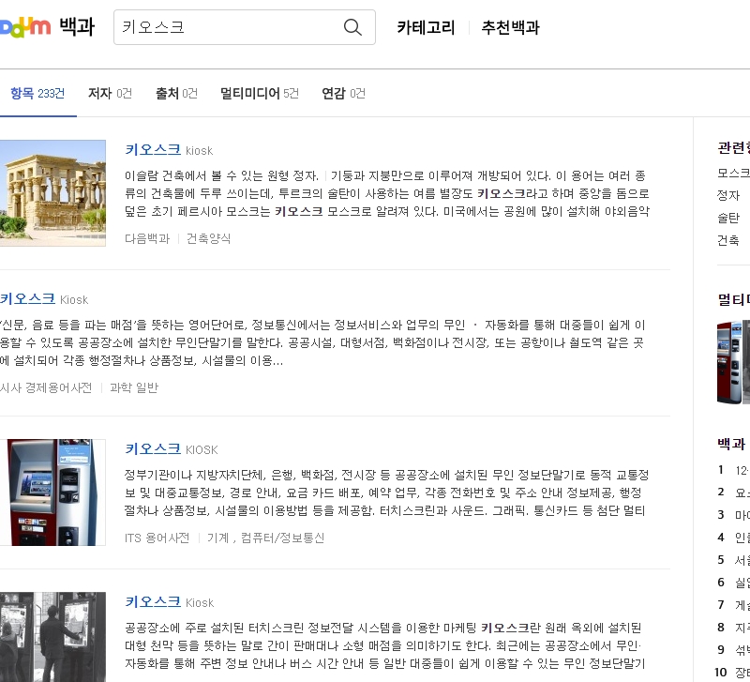This screenshot has width=750, height=682.
Task: Open the 추천백과 menu
Action: click(509, 28)
